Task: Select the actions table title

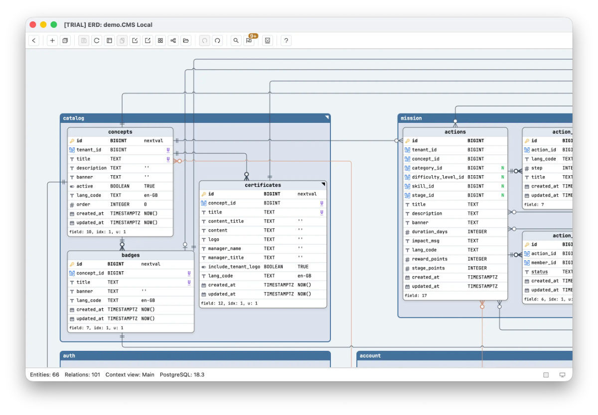Action: pos(455,132)
